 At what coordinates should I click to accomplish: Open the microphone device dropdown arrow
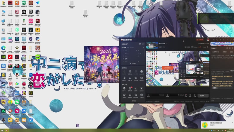tap(150, 95)
